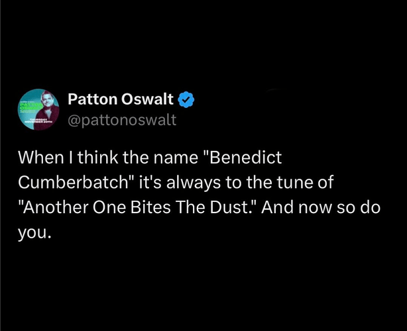This screenshot has width=407, height=331.
Task: Click the blue verified checkmark badge
Action: (x=187, y=100)
